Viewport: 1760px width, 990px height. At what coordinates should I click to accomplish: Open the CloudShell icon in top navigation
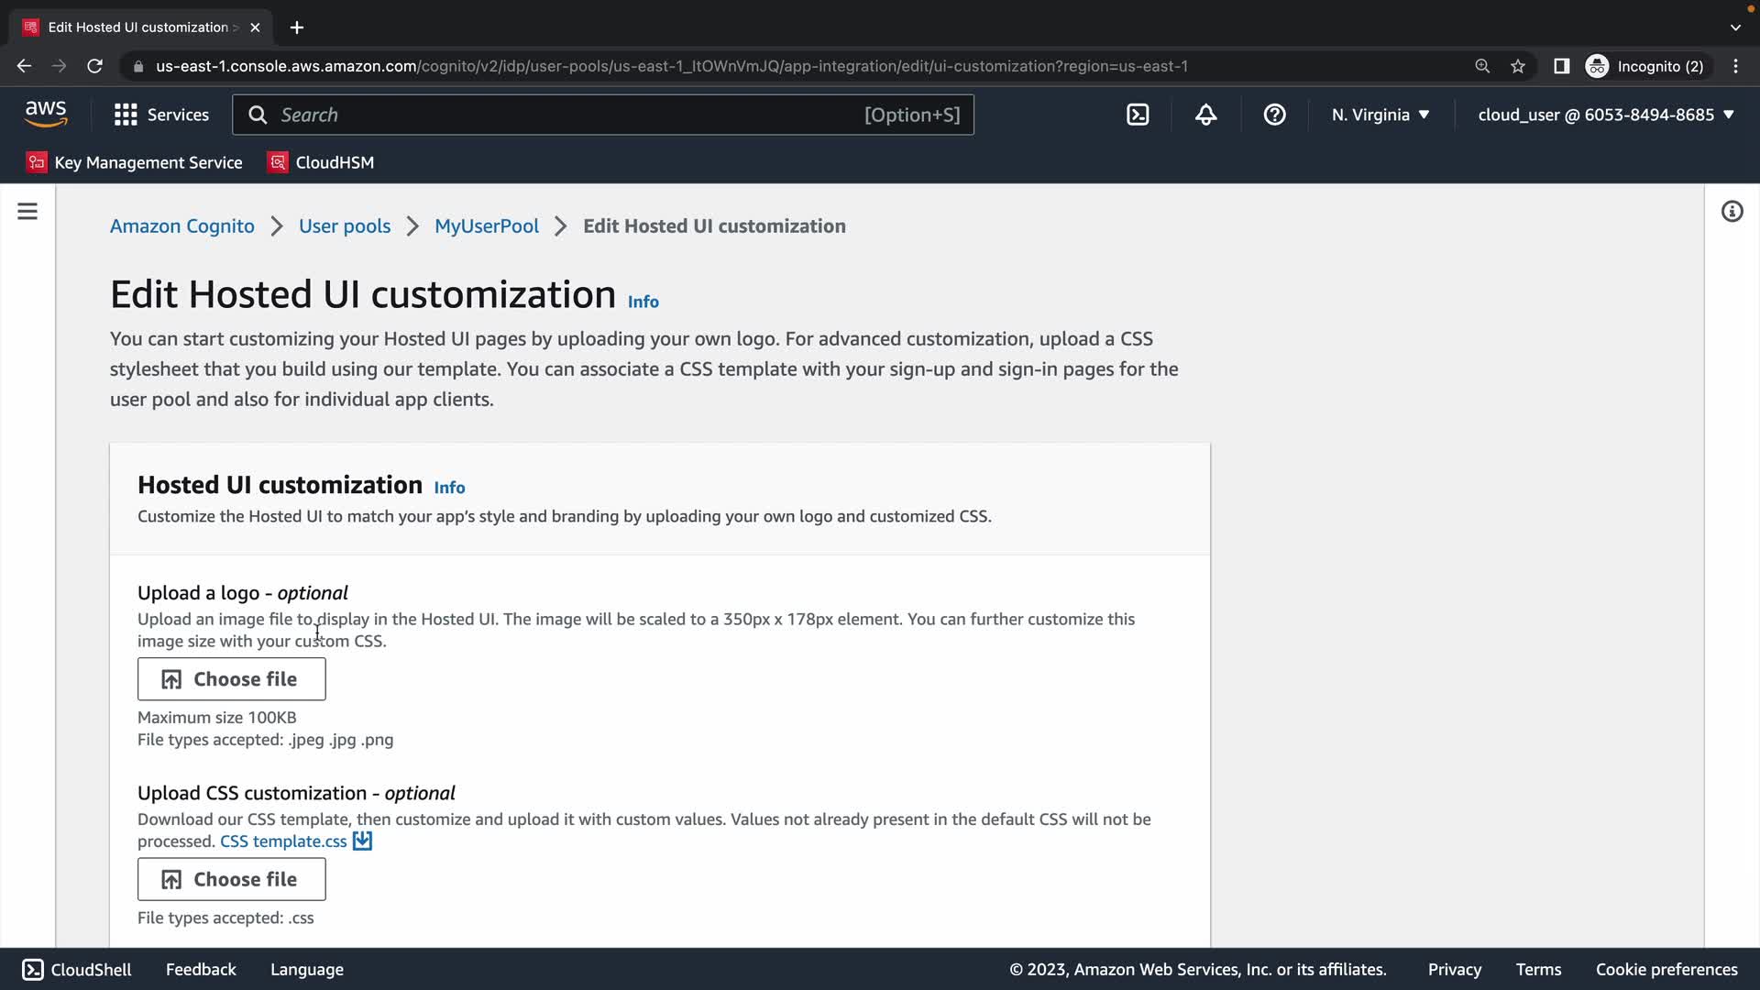point(1138,115)
